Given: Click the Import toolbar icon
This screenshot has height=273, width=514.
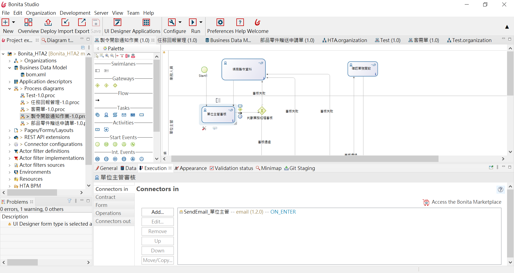Looking at the screenshot, I should [65, 22].
